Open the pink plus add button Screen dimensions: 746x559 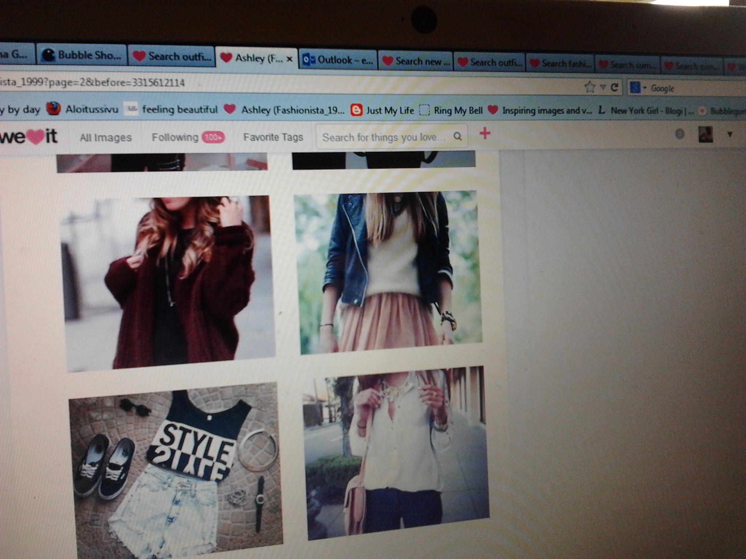tap(485, 134)
